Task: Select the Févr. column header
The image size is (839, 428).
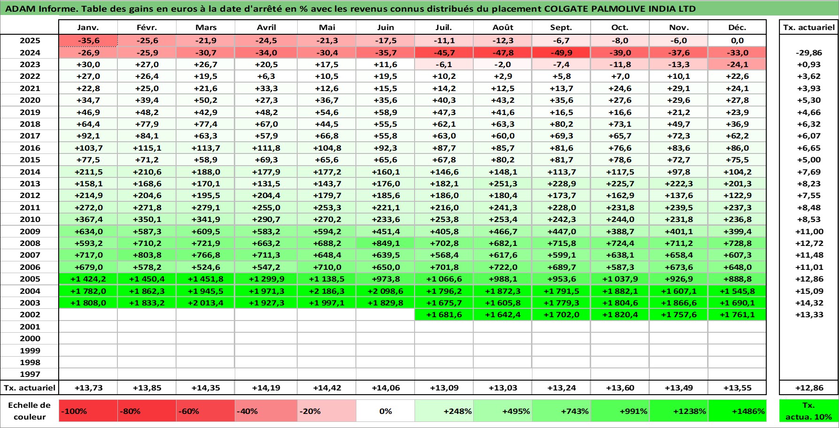Action: (x=147, y=27)
